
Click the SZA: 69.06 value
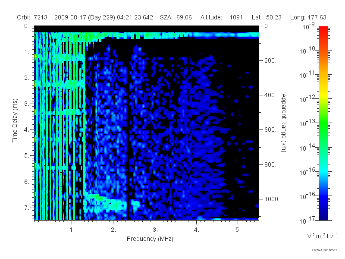[176, 17]
